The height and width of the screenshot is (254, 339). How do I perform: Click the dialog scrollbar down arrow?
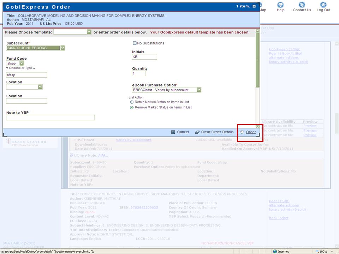(x=257, y=126)
